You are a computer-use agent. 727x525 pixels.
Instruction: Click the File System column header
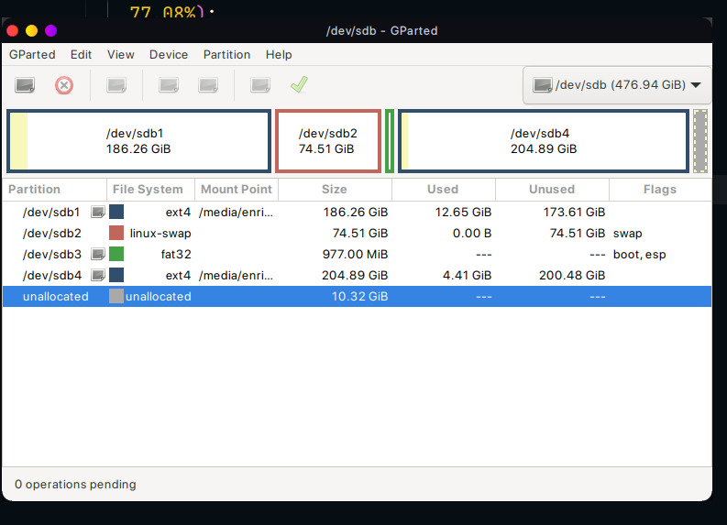tap(150, 190)
